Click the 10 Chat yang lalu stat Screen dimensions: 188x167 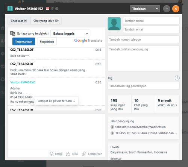143,104
